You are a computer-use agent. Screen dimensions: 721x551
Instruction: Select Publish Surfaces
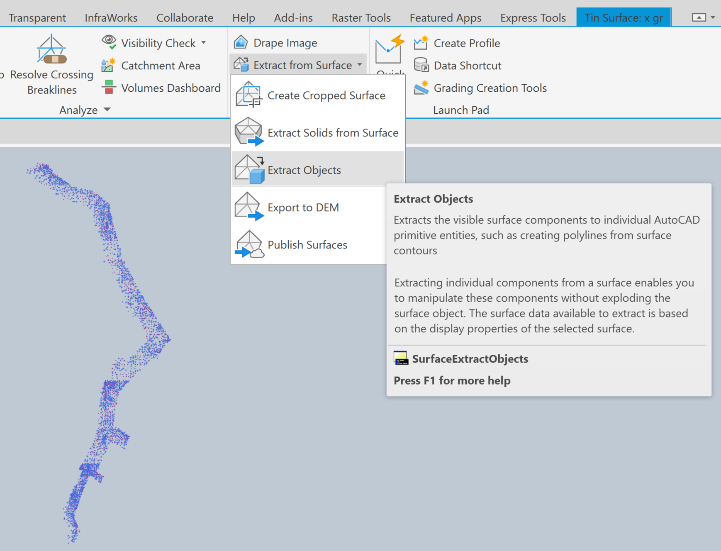pyautogui.click(x=307, y=244)
